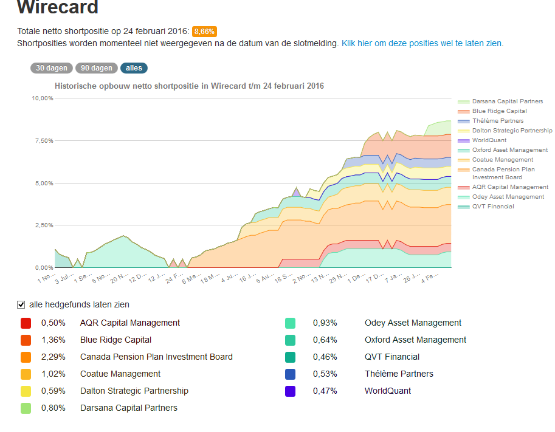Open Canada Pension Plan Investment Board entry

click(x=156, y=357)
